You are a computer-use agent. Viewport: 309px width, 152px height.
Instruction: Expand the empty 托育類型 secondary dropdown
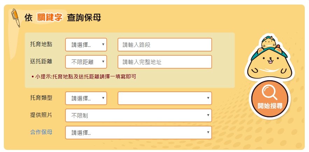[165, 98]
